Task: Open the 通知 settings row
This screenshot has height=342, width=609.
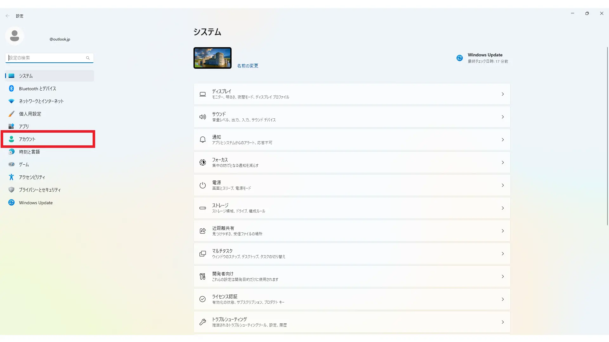Action: [352, 140]
